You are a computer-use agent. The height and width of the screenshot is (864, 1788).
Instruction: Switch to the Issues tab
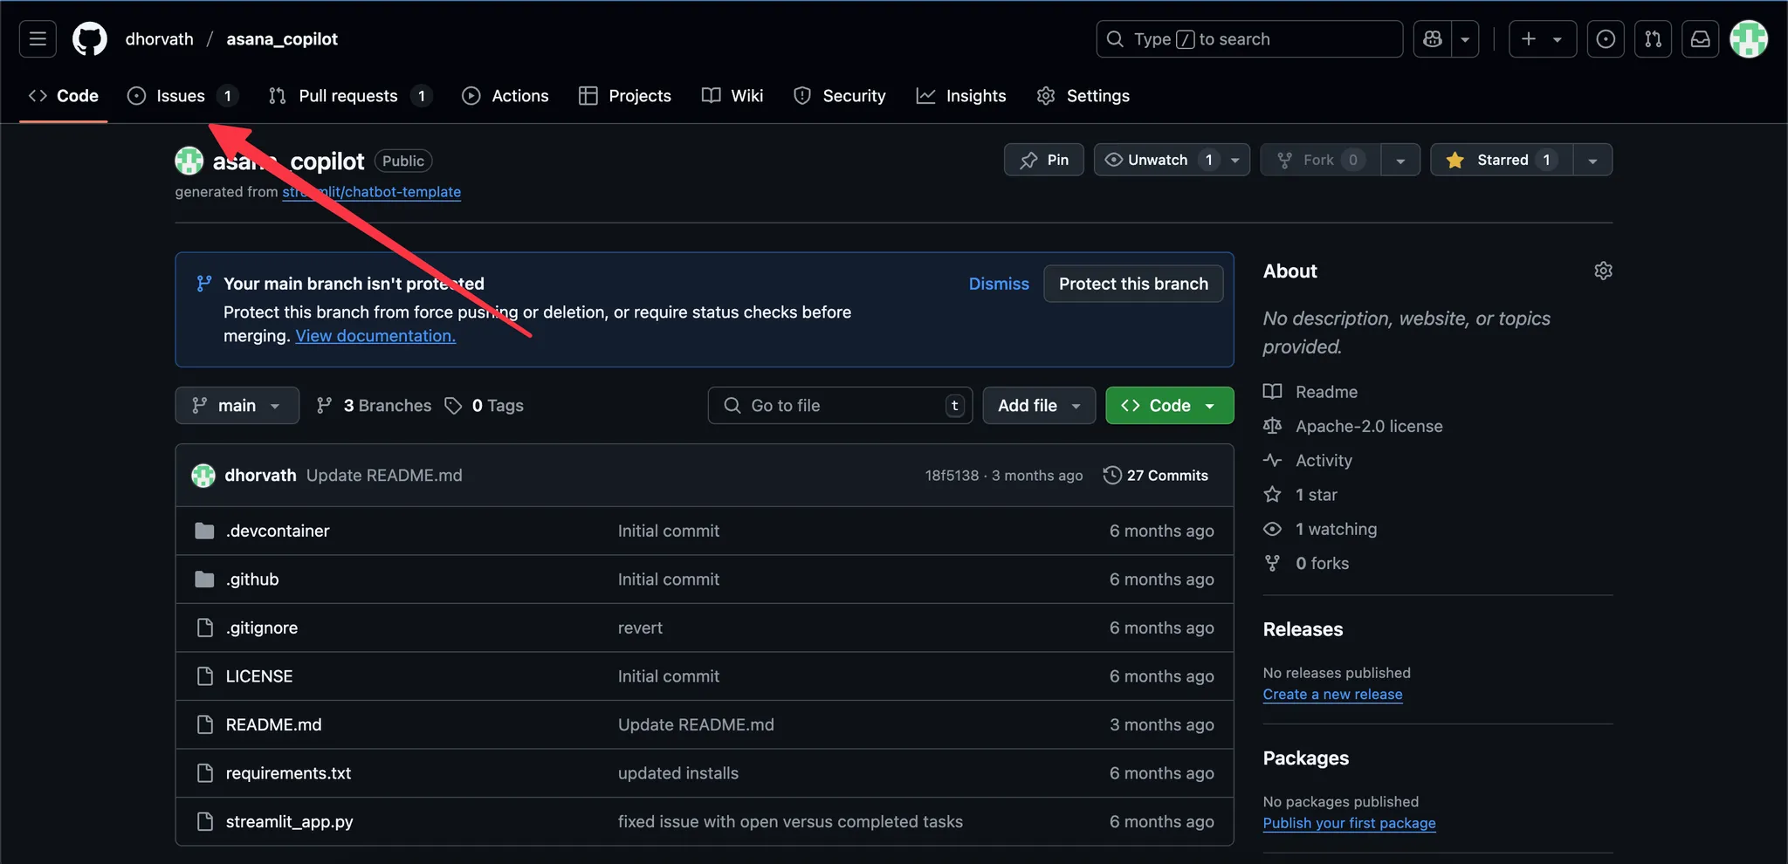click(182, 96)
